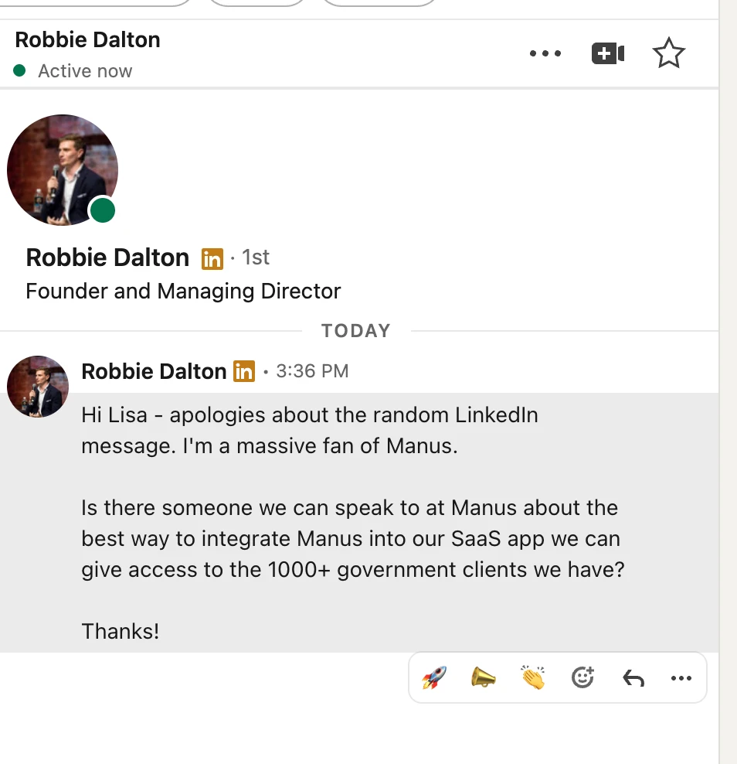Reply to Robbie's message with arrow icon

tap(633, 678)
